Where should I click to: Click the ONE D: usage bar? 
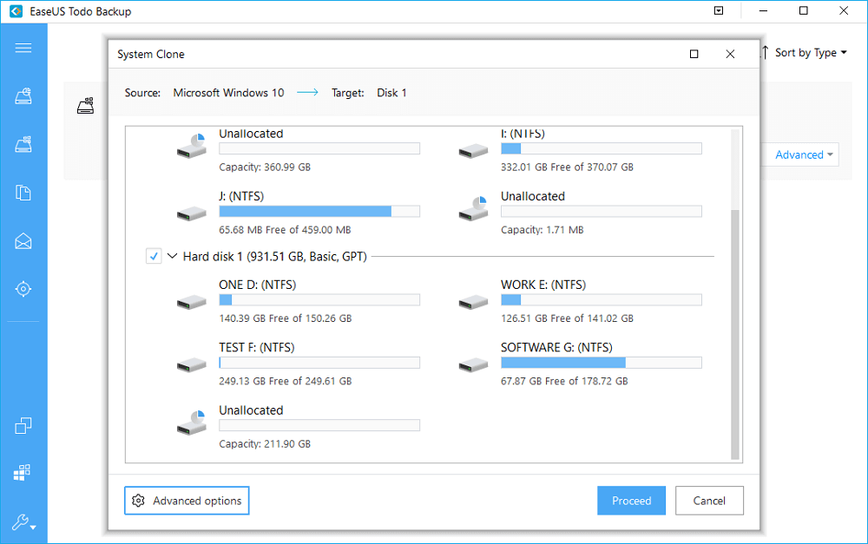(x=319, y=300)
